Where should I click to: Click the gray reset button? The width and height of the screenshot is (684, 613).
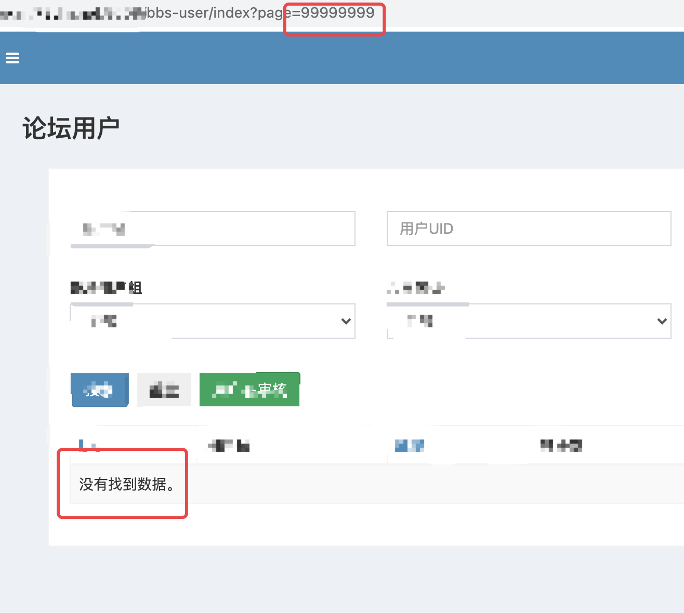pos(164,389)
